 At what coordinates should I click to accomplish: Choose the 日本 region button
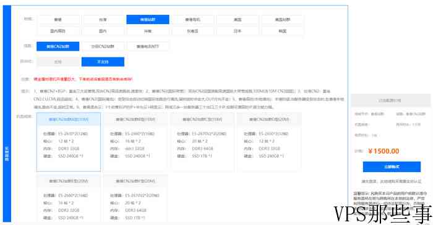pos(238,31)
